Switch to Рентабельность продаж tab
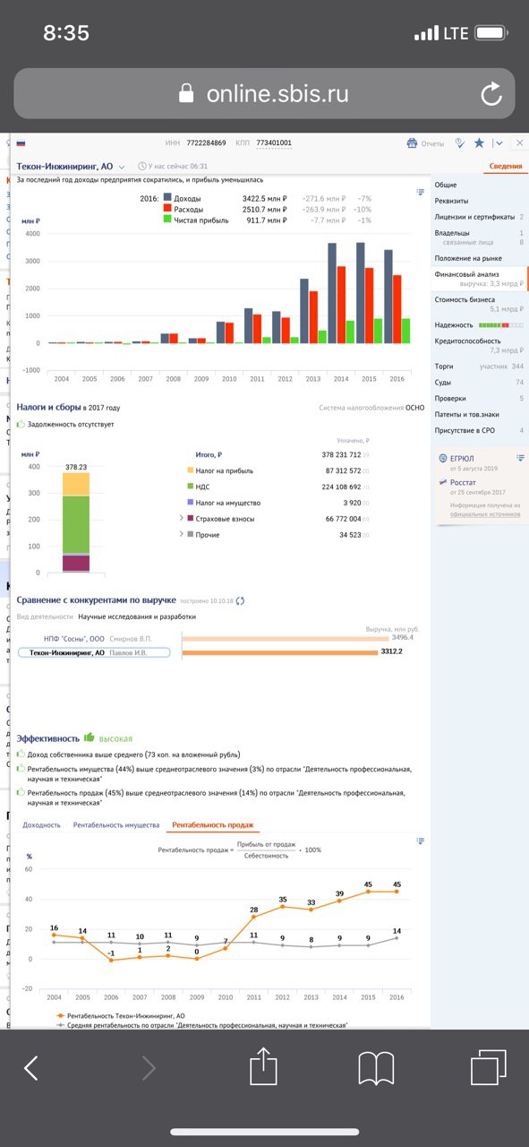 click(x=213, y=824)
